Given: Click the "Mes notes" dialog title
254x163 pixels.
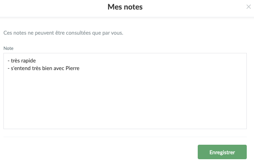Looking at the screenshot, I should 125,7.
